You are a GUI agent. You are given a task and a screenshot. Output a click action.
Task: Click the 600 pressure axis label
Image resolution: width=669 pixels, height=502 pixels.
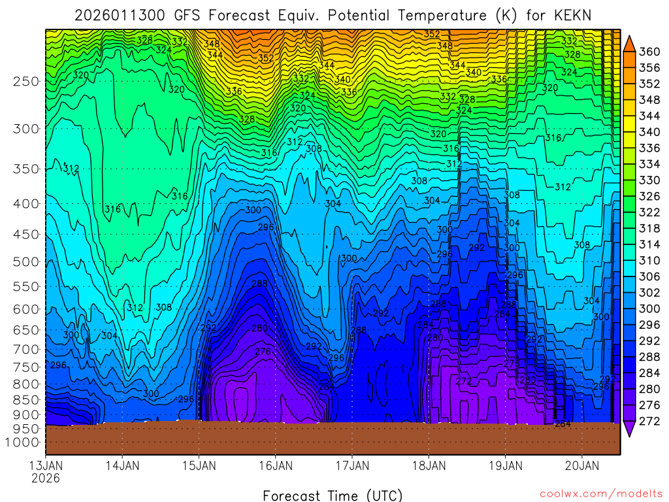[x=26, y=309]
